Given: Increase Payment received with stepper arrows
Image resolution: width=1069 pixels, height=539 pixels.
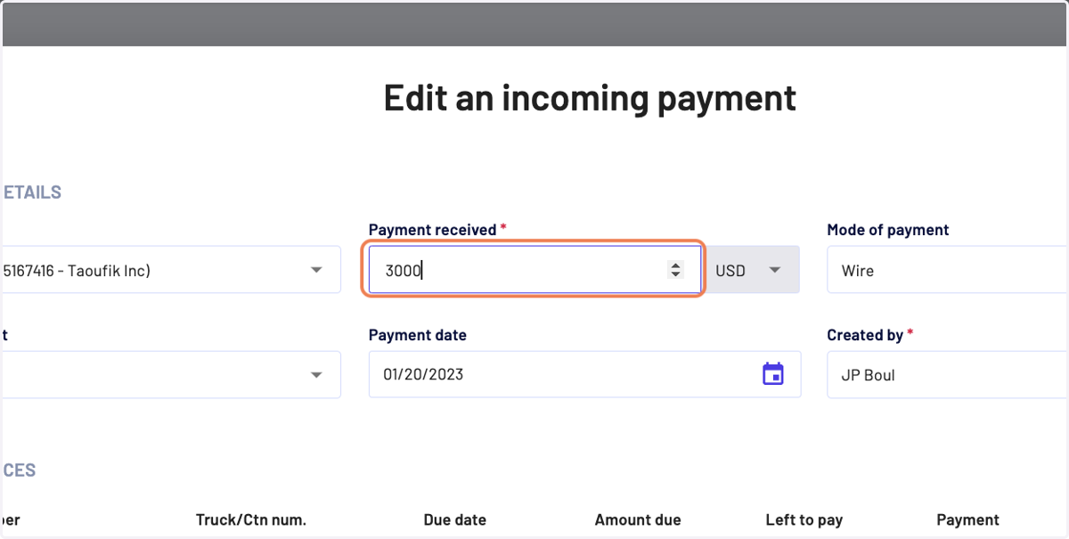Looking at the screenshot, I should 675,265.
